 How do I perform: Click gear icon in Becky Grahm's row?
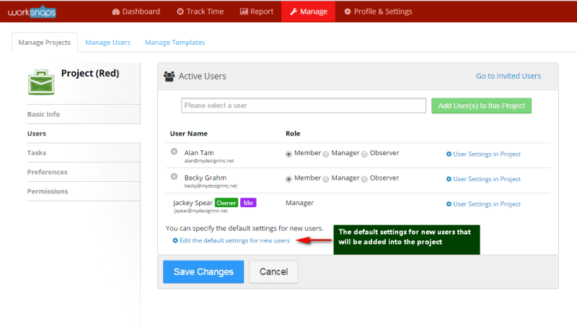[x=449, y=179]
